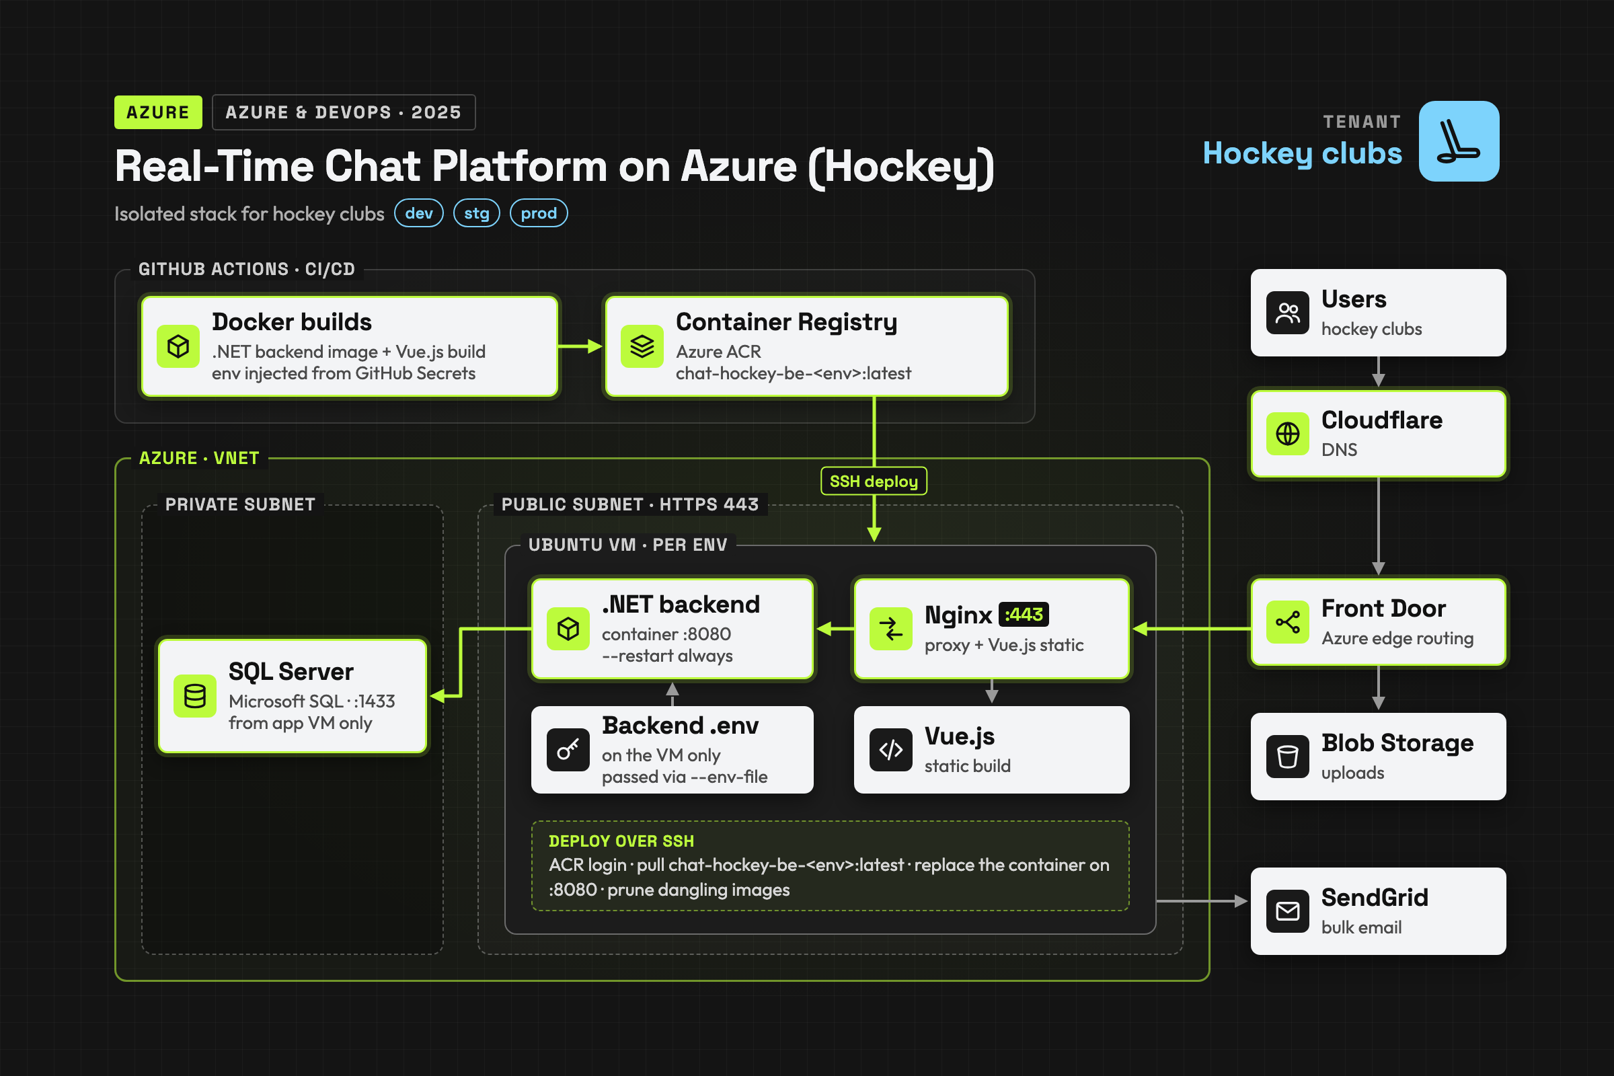The image size is (1614, 1076).
Task: Click the SQL Server database icon
Action: 195,697
